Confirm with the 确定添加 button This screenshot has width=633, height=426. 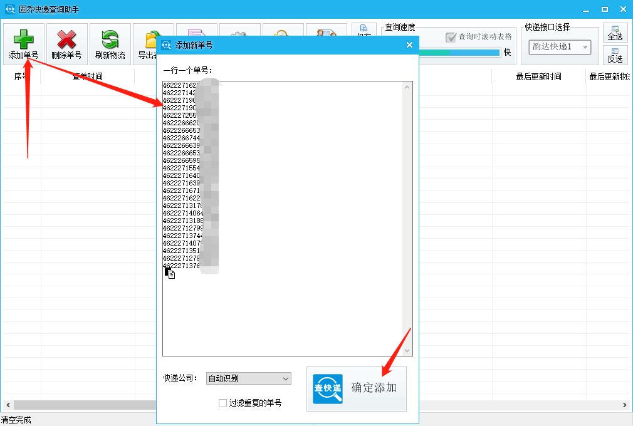click(357, 389)
